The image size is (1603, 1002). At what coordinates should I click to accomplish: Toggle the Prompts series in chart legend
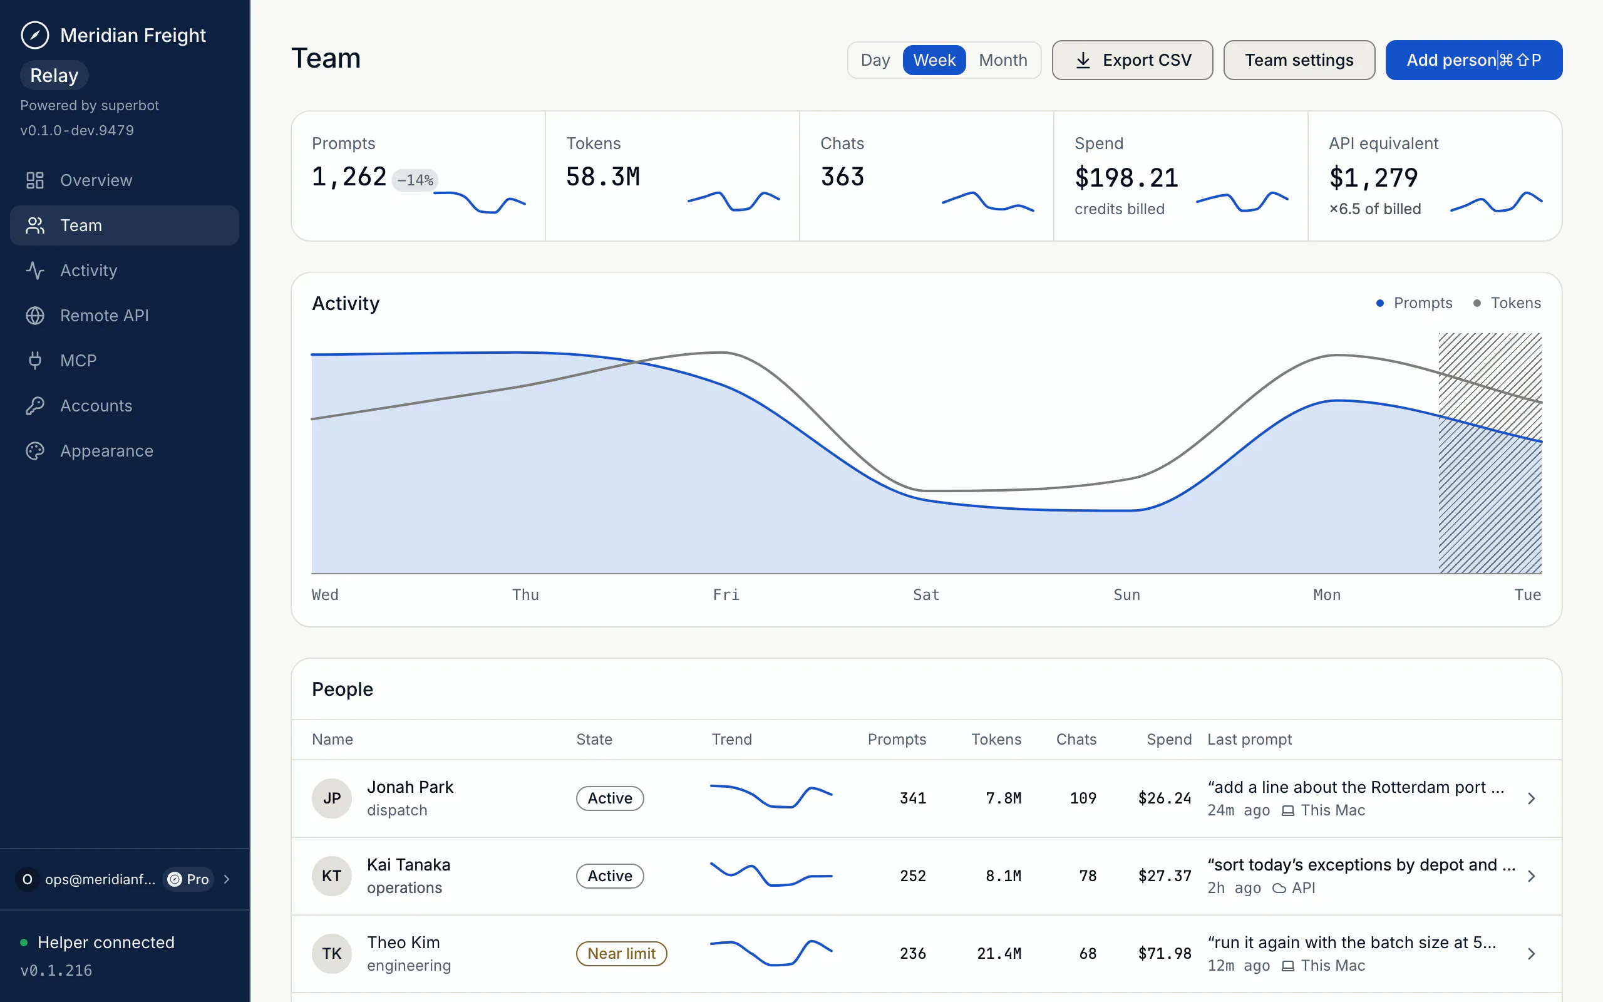pyautogui.click(x=1415, y=303)
